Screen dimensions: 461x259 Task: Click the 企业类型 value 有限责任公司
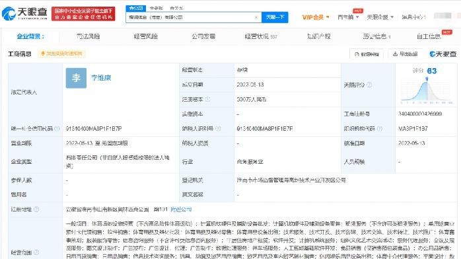pos(118,162)
